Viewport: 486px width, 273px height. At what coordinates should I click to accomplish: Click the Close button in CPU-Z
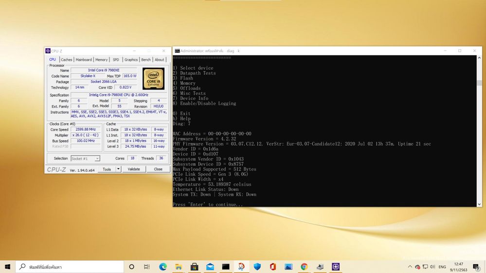click(x=158, y=169)
